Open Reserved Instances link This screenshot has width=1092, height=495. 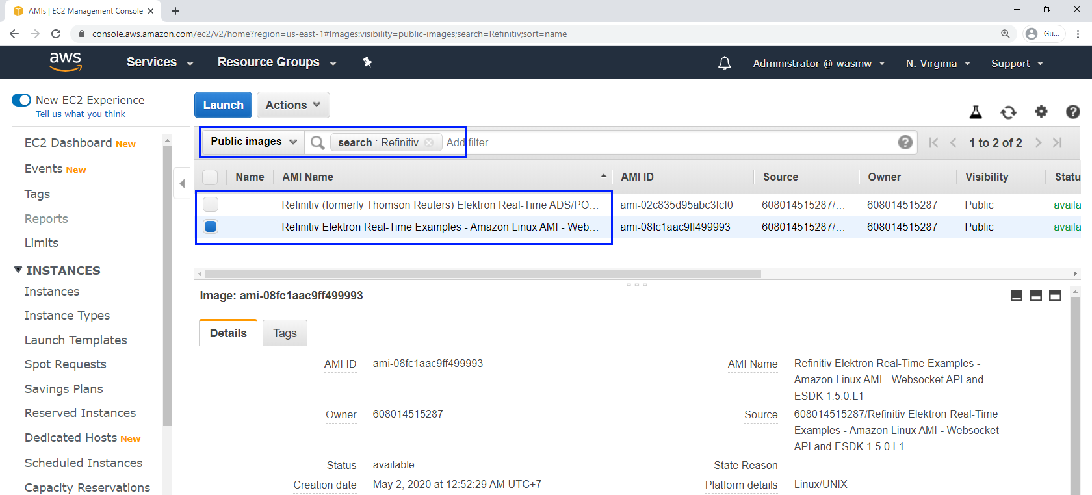(x=81, y=413)
